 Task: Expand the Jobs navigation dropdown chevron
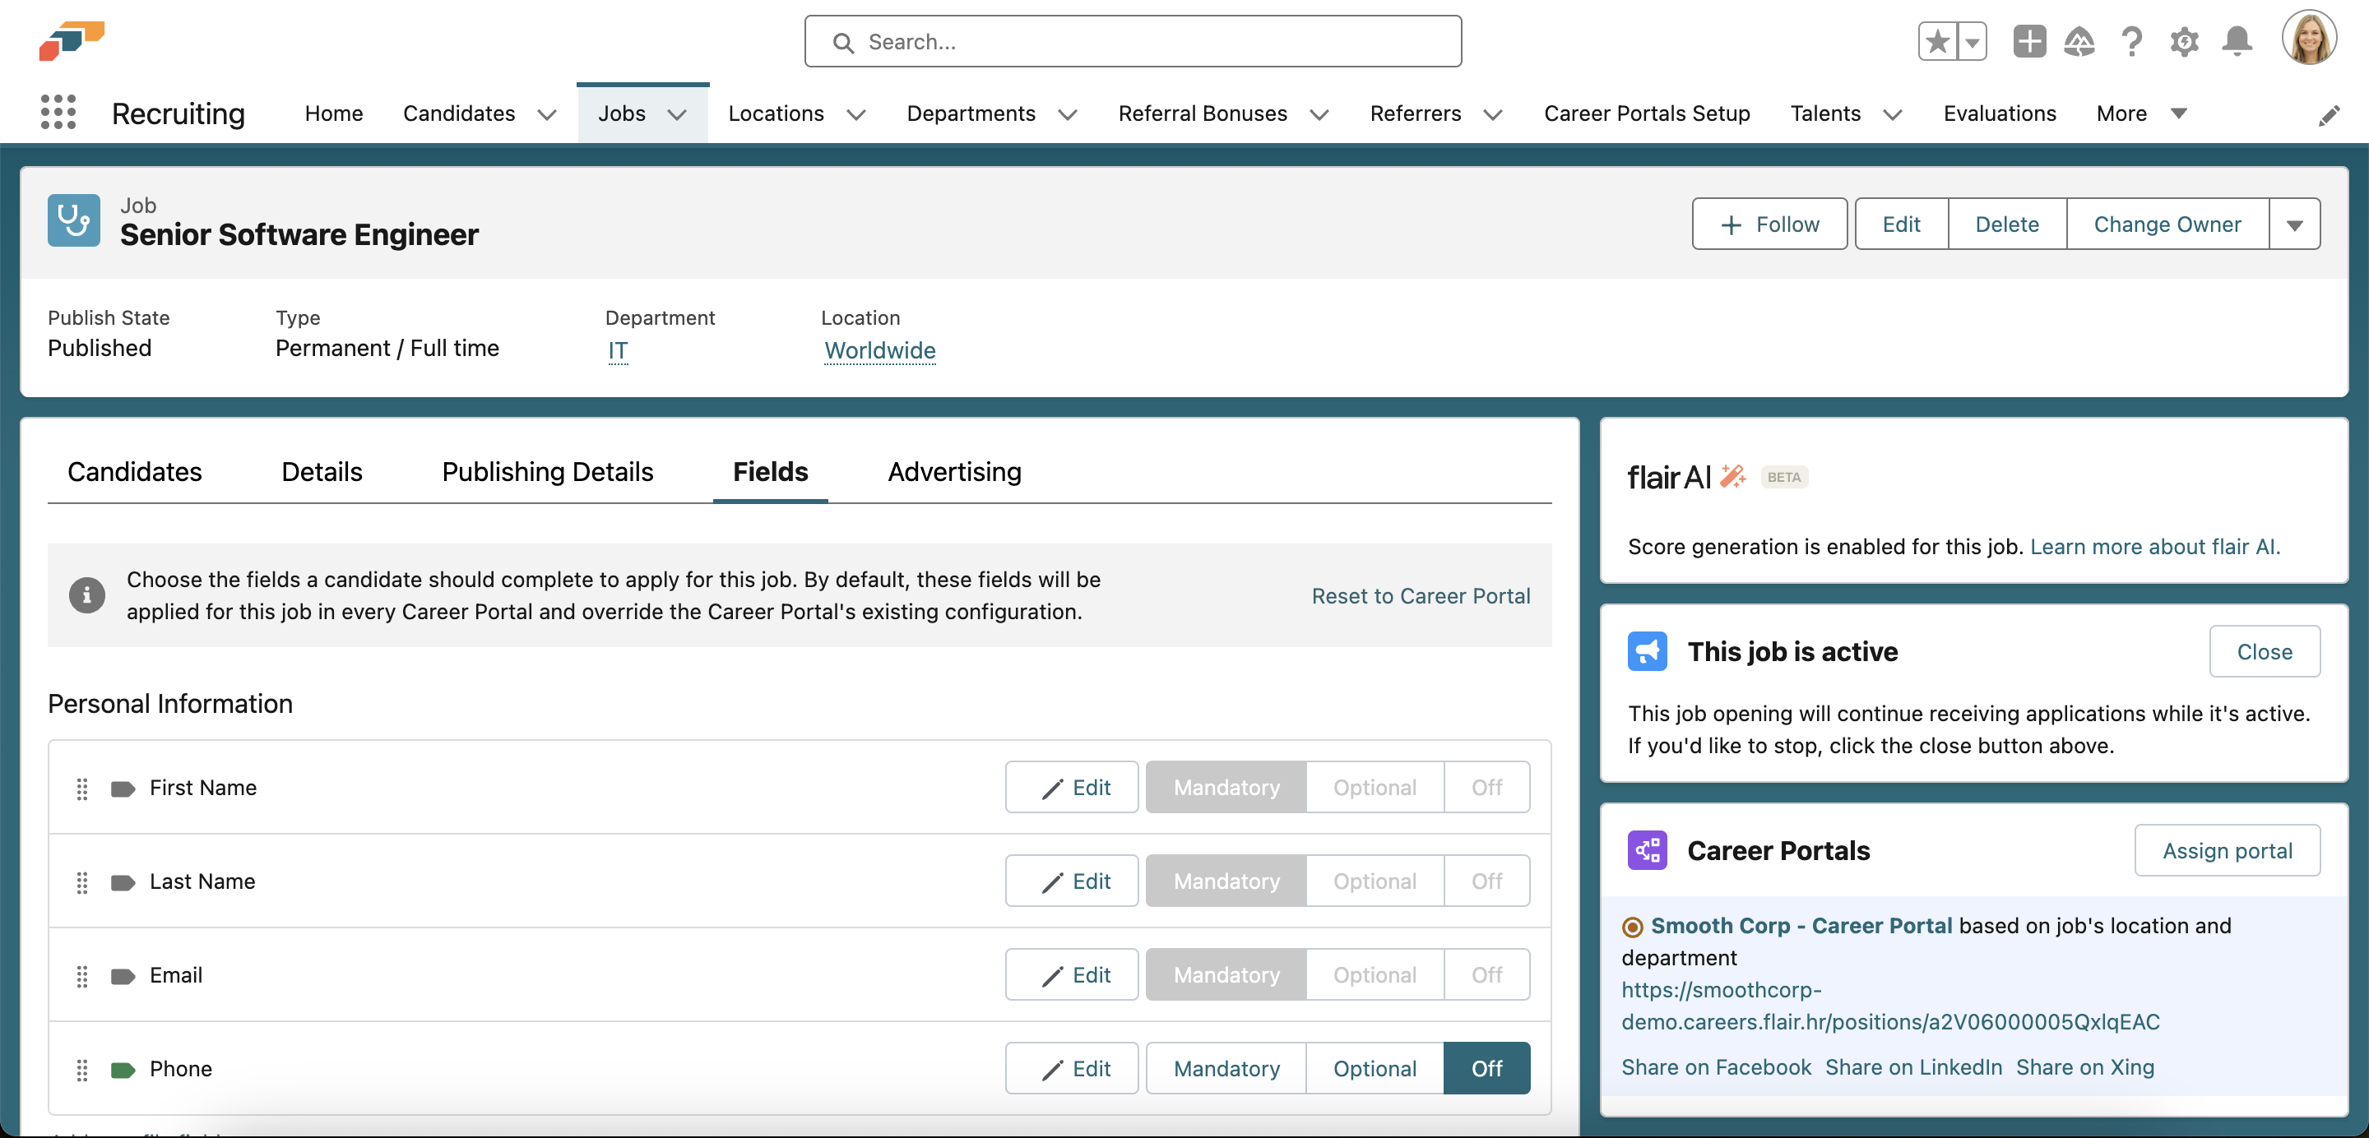click(x=677, y=114)
